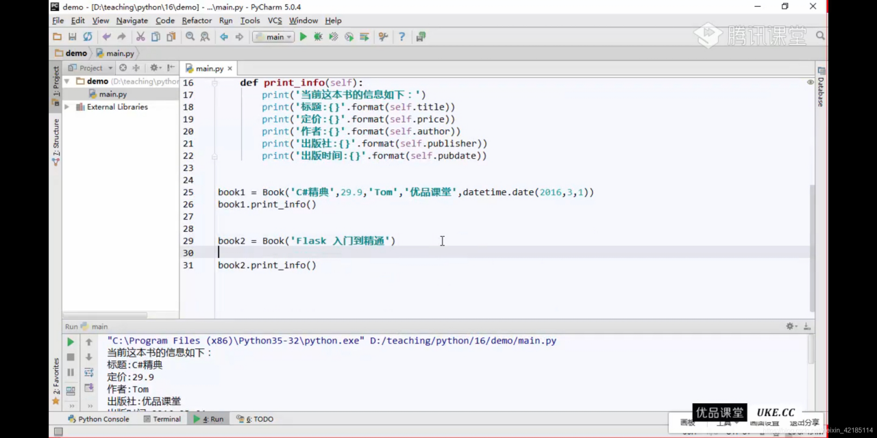Open the Help menu
The image size is (877, 438).
pyautogui.click(x=333, y=21)
